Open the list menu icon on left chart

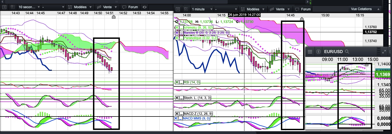4,7
